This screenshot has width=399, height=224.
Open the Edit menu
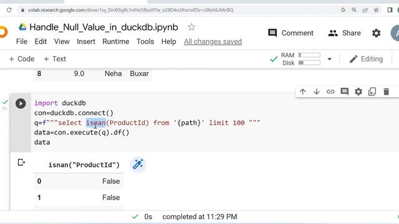(x=41, y=42)
